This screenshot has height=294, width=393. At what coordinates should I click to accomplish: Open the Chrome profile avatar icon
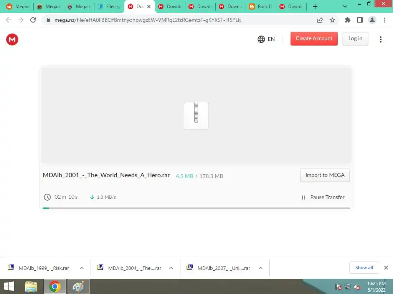pos(372,20)
